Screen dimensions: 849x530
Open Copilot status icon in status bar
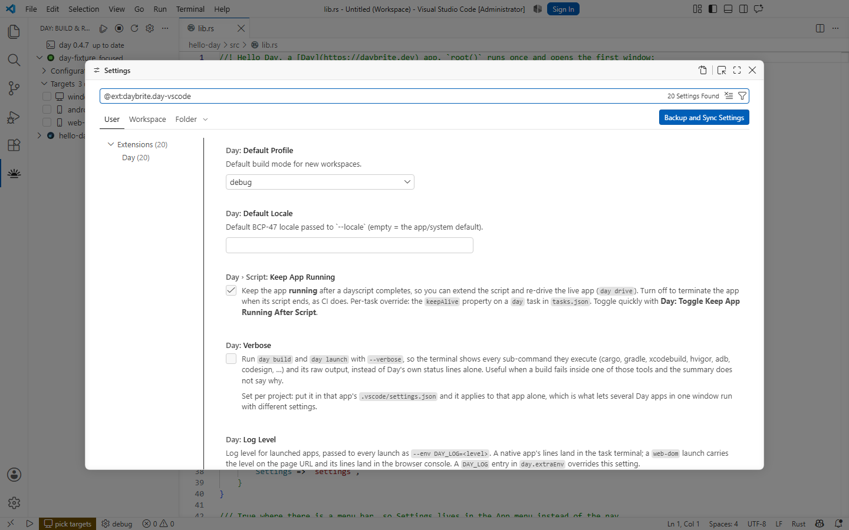pyautogui.click(x=820, y=524)
